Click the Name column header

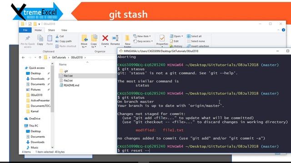[x=63, y=64]
